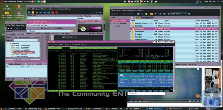Image resolution: width=223 pixels, height=110 pixels.
Task: Toggle repeat mode in Audacious
Action: coord(93,12)
